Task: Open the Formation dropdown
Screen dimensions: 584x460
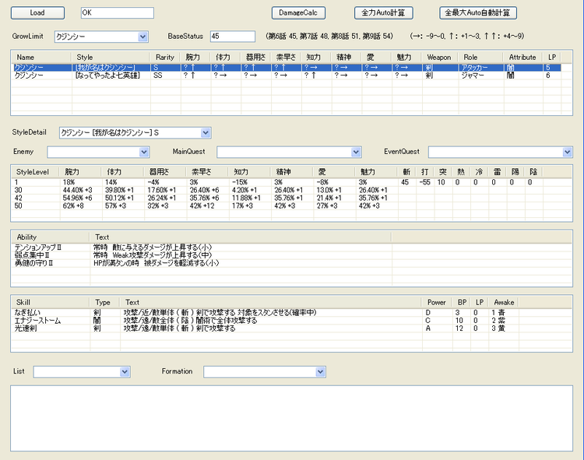Action: pyautogui.click(x=320, y=372)
